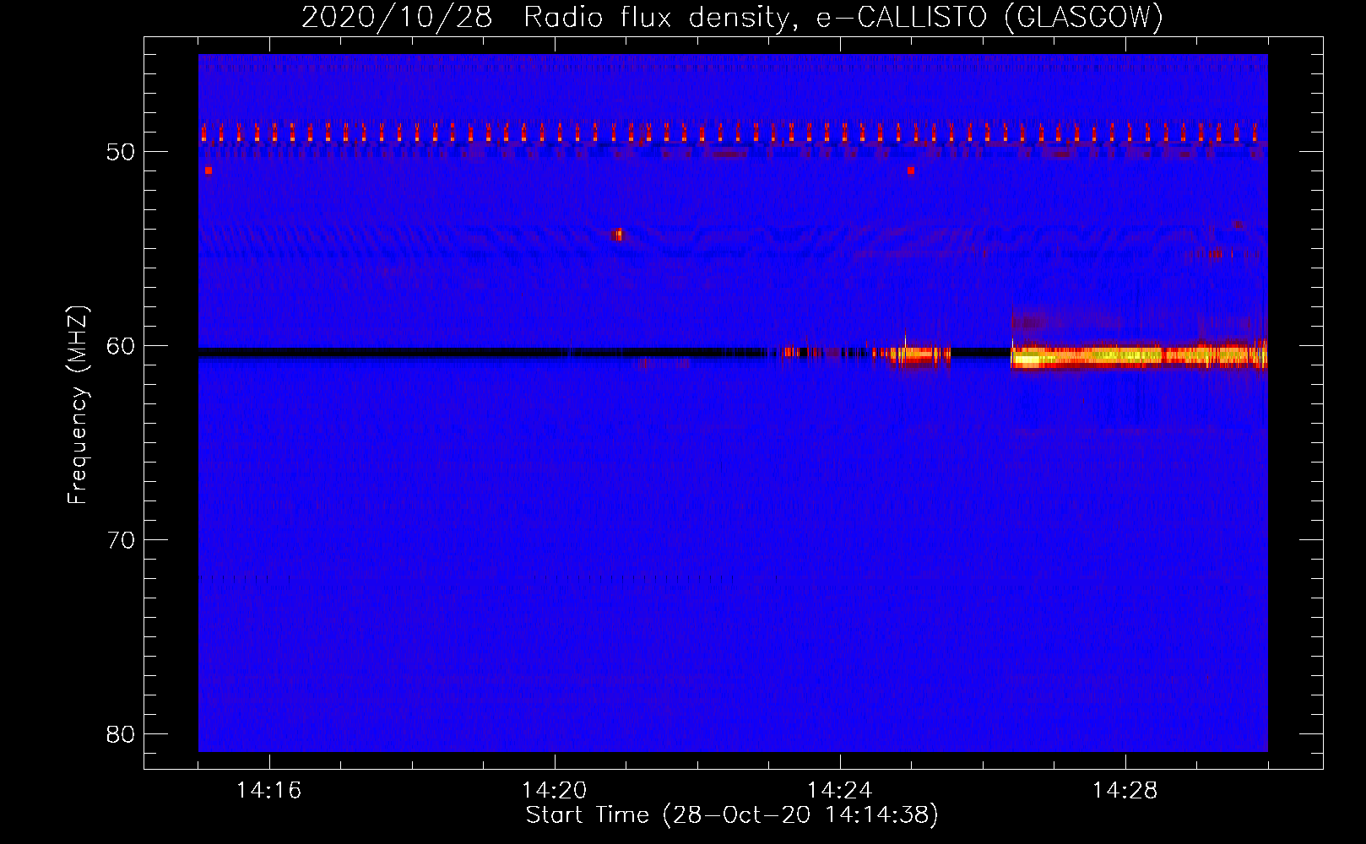
Task: Click the bright yellow burst near 60 MHz after 14:26
Action: 1139,356
